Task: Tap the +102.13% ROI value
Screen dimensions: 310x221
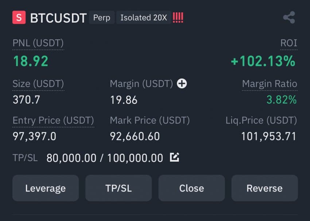Action: [x=263, y=61]
